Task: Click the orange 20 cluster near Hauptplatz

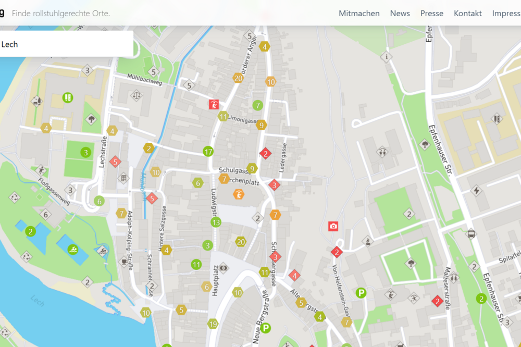Action: [240, 242]
